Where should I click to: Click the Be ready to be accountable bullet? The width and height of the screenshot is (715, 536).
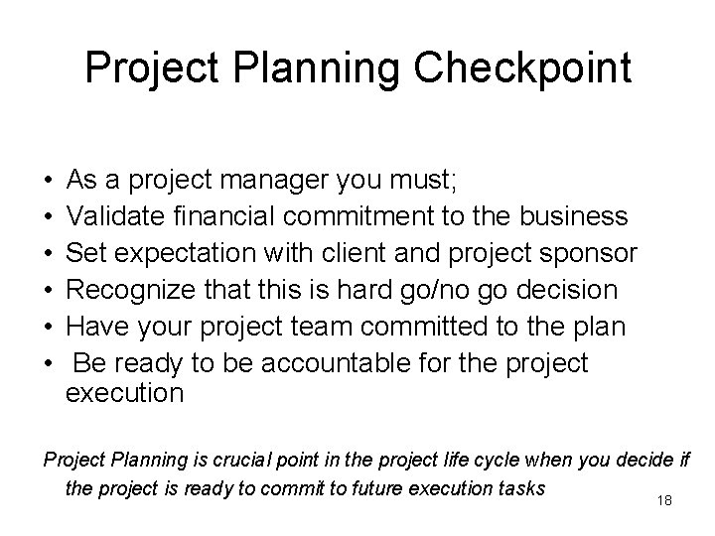[x=327, y=378]
